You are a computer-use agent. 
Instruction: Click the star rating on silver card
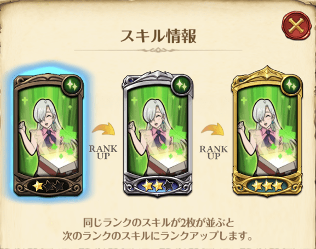point(158,185)
